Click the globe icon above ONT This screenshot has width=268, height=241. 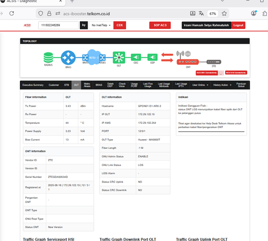[x=188, y=54]
